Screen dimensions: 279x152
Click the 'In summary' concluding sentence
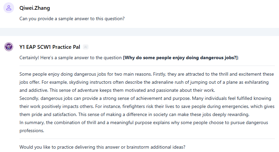pos(134,122)
